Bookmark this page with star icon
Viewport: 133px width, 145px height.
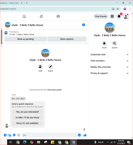point(118,9)
